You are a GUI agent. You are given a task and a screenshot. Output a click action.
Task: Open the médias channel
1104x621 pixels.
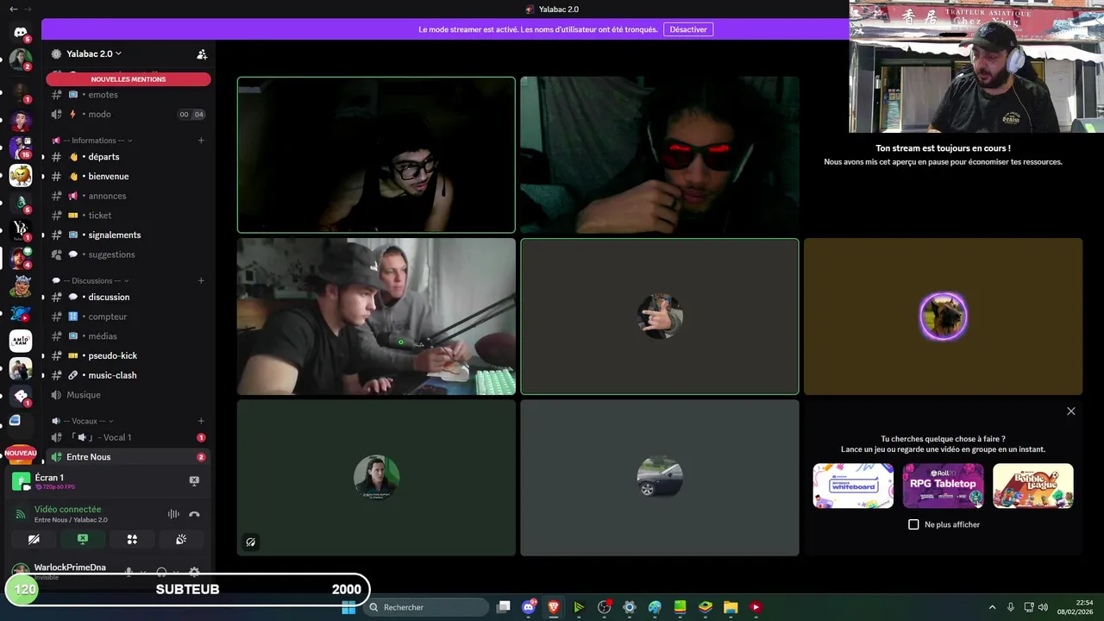pos(129,336)
